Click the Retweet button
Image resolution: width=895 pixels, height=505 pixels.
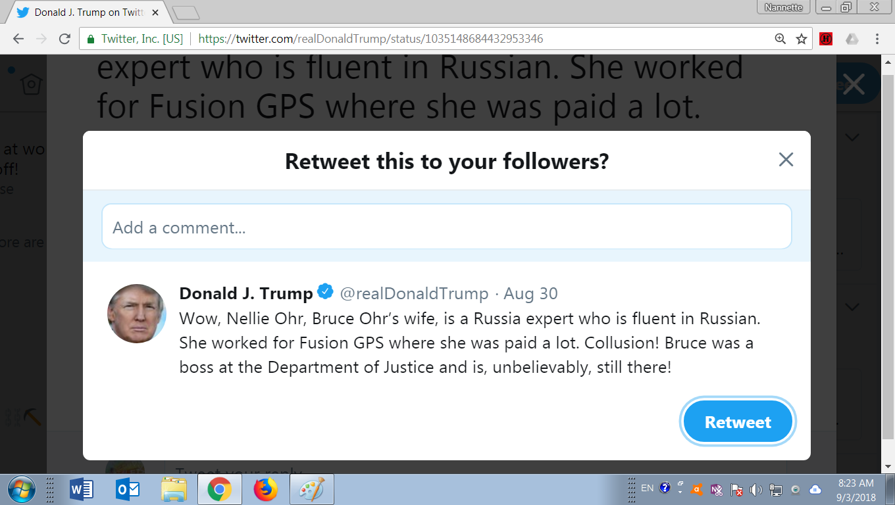(738, 422)
